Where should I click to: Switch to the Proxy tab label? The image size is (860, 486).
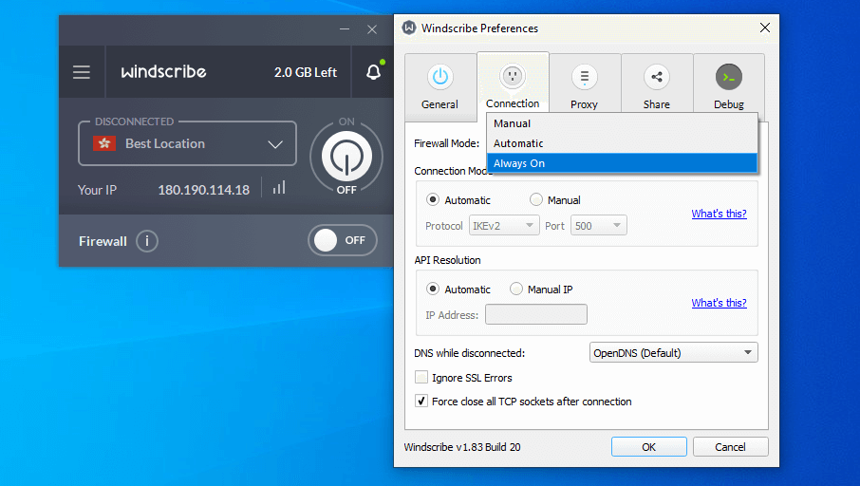pyautogui.click(x=584, y=104)
